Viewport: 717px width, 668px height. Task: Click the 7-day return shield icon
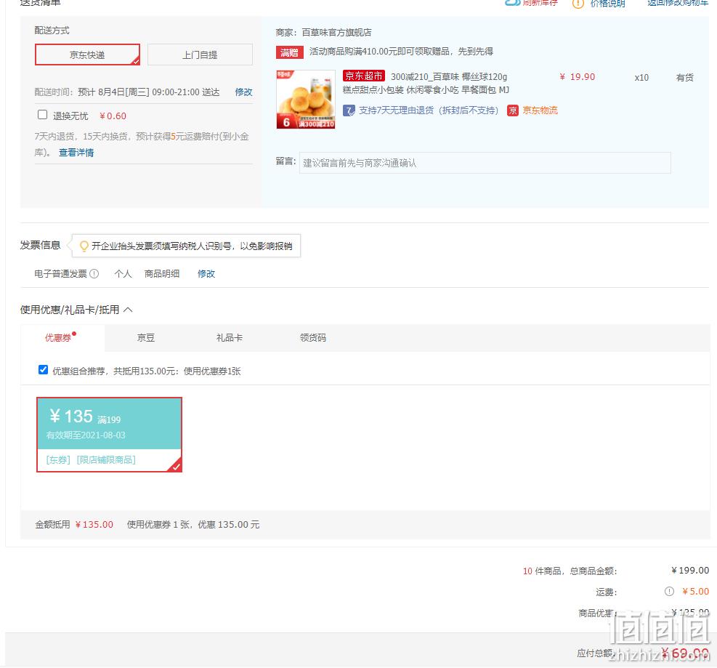[349, 110]
